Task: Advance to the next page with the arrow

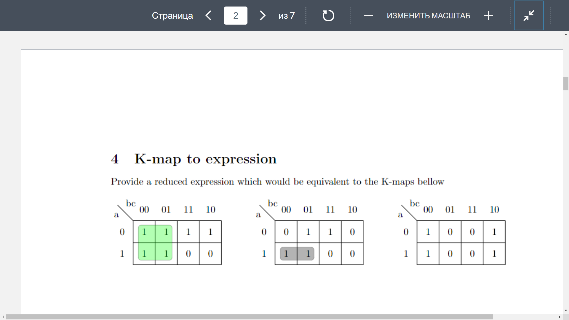Action: pyautogui.click(x=262, y=16)
